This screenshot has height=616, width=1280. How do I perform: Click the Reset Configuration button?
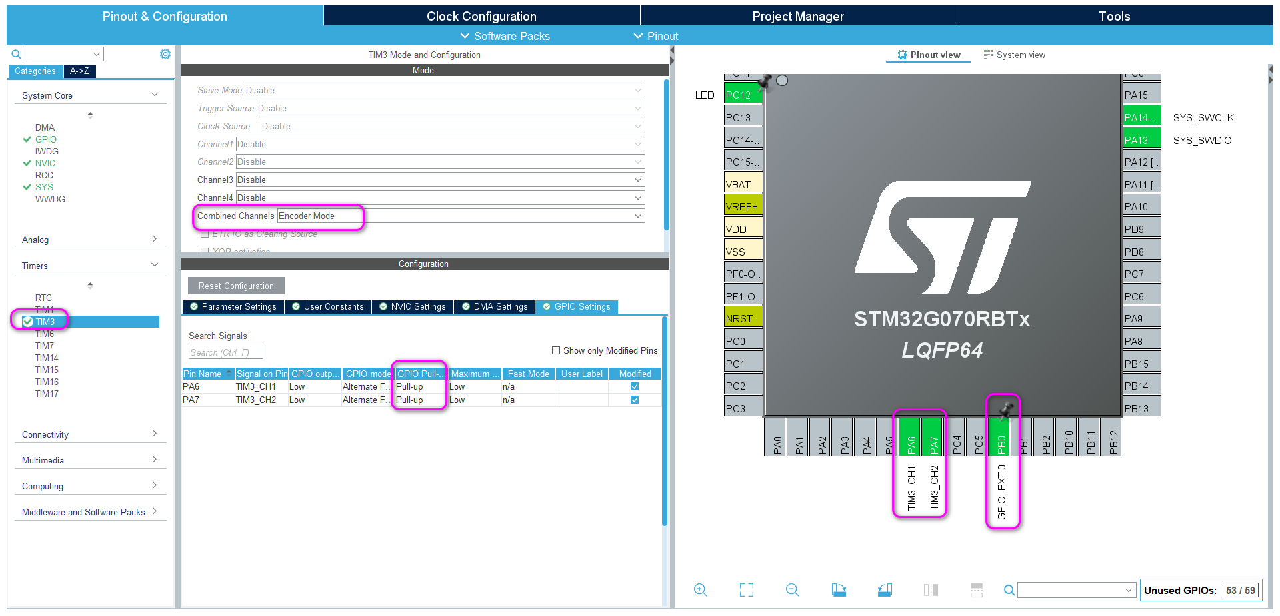click(x=236, y=286)
